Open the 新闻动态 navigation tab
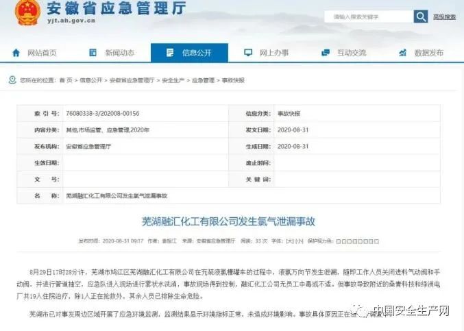 point(112,53)
